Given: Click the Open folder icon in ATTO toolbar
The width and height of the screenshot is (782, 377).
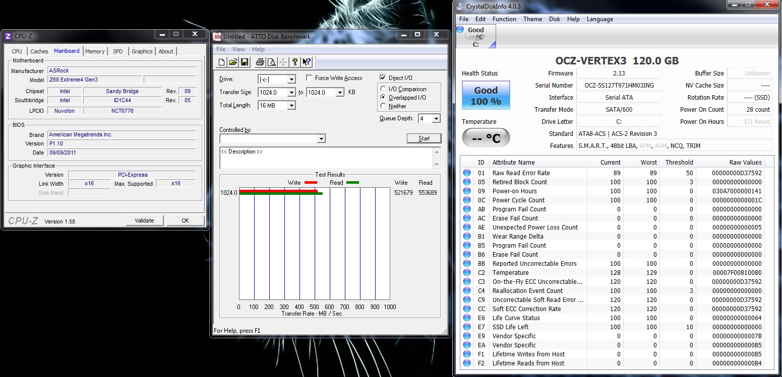Looking at the screenshot, I should tap(233, 62).
